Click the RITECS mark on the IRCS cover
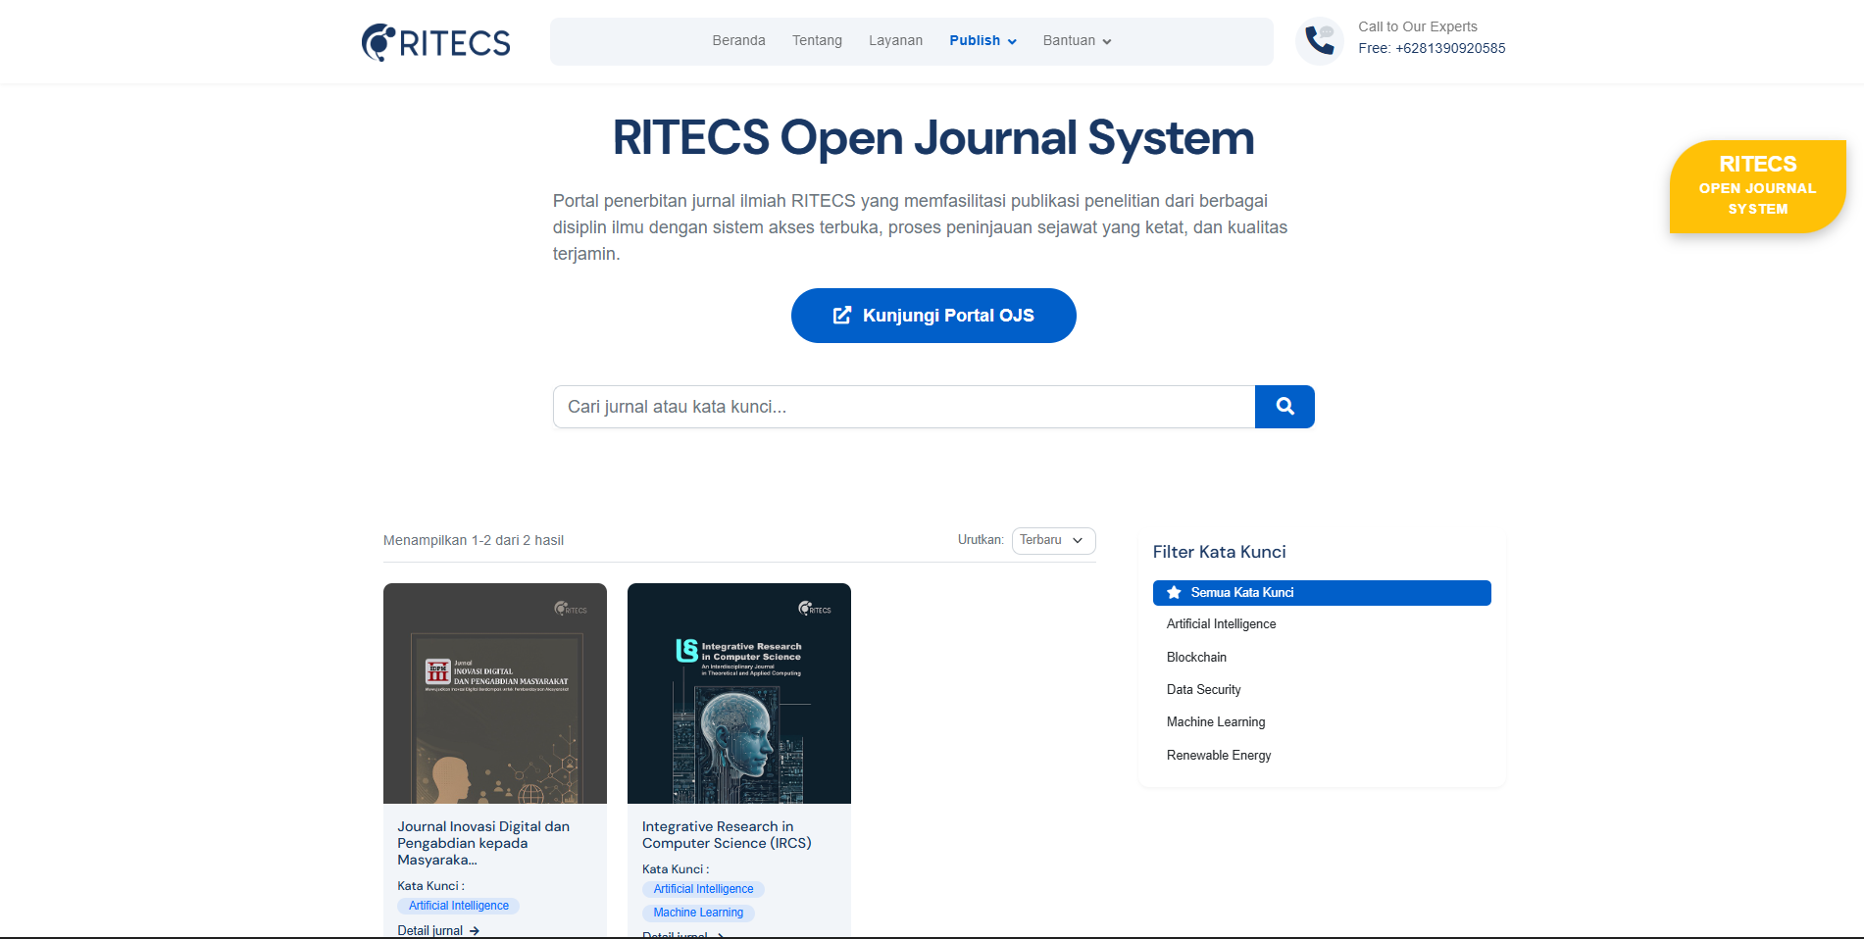 click(x=814, y=608)
